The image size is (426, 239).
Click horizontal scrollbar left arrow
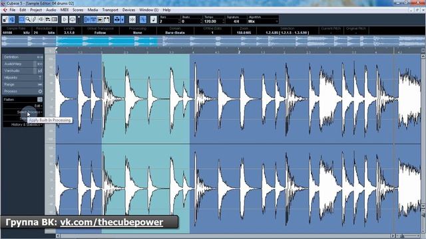click(58, 236)
